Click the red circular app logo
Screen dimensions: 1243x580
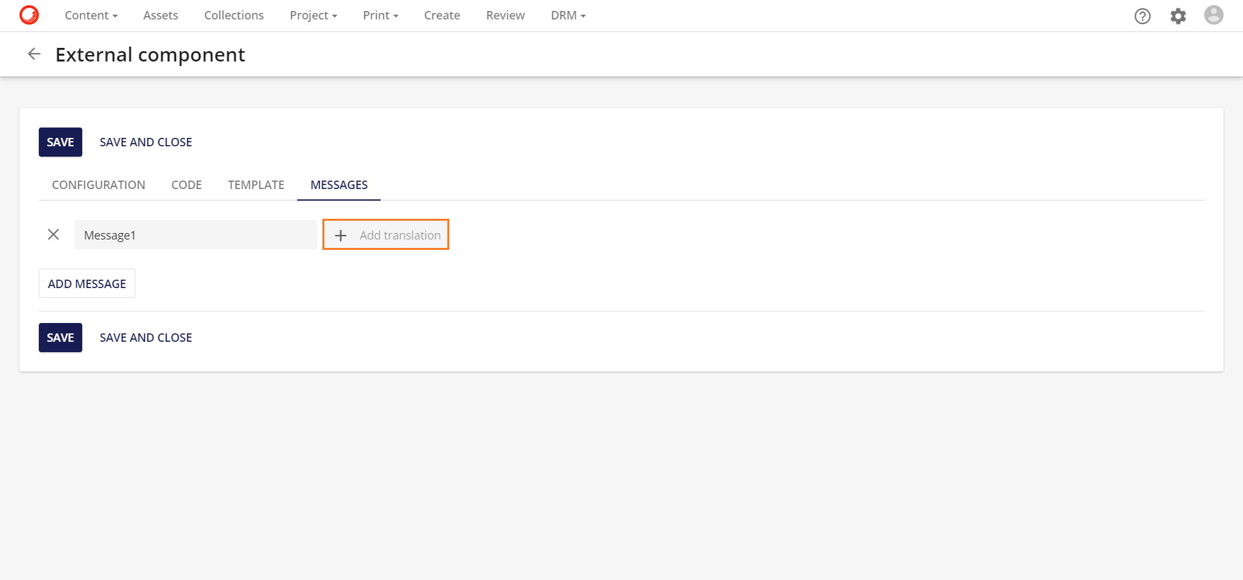(x=29, y=15)
